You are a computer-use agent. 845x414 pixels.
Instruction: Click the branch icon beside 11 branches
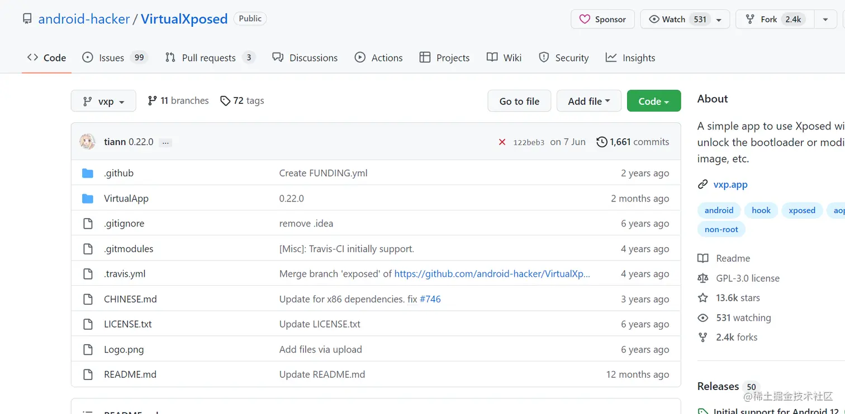point(152,101)
